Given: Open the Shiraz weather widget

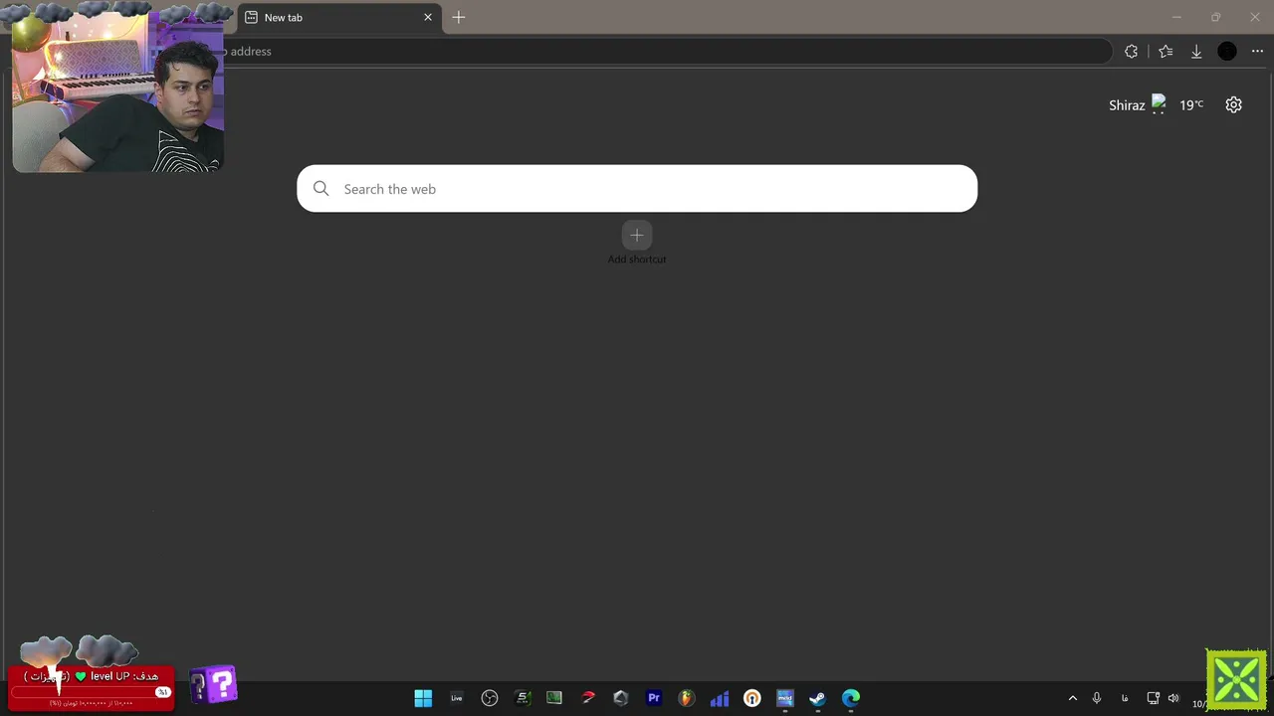Looking at the screenshot, I should tap(1156, 104).
